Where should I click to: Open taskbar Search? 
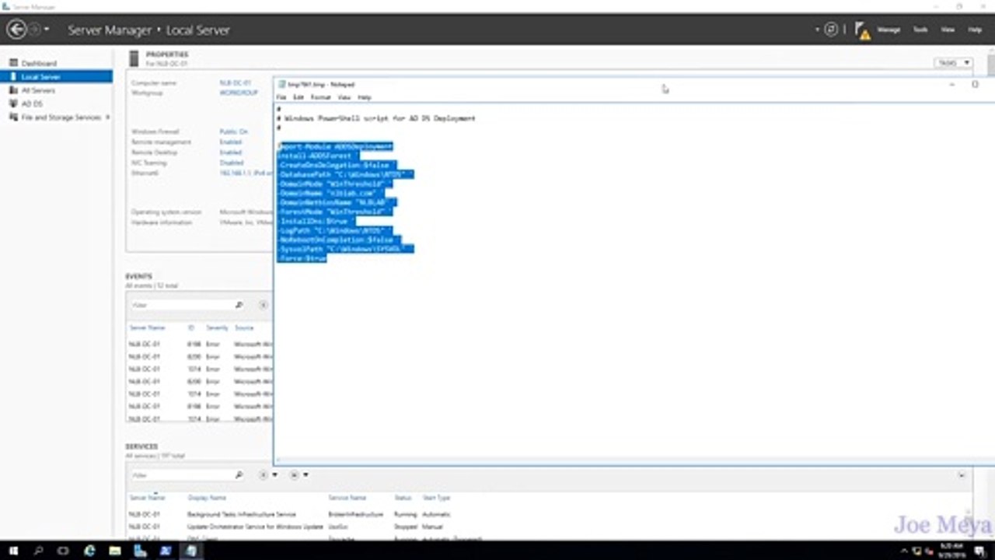[x=39, y=551]
